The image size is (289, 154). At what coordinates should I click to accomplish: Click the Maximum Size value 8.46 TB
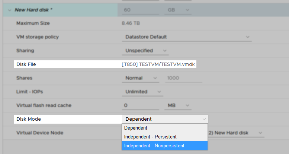[x=131, y=23]
